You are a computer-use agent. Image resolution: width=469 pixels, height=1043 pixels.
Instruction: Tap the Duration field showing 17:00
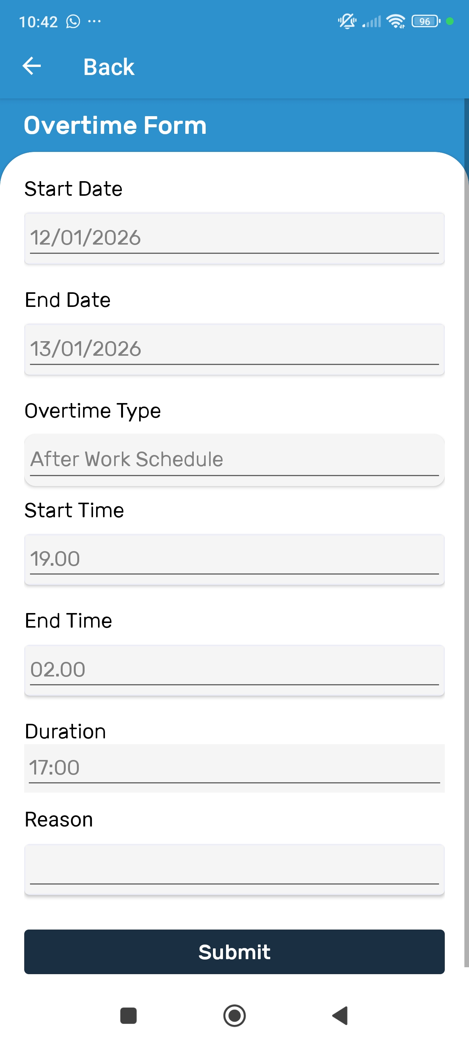(234, 768)
